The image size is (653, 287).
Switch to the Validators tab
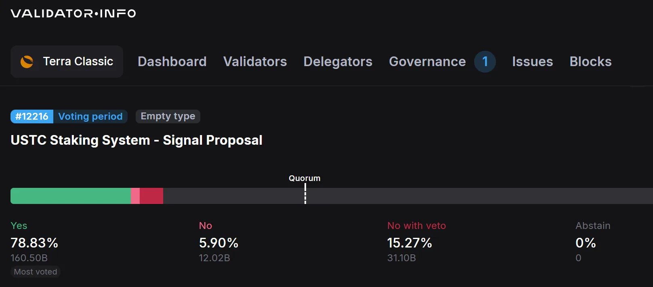pyautogui.click(x=255, y=62)
